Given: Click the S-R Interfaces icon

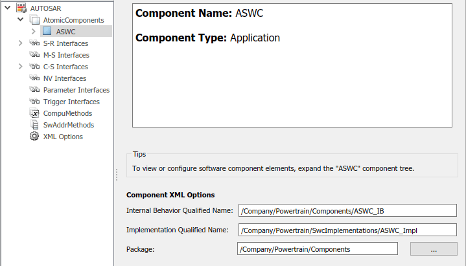Looking at the screenshot, I should coord(35,43).
